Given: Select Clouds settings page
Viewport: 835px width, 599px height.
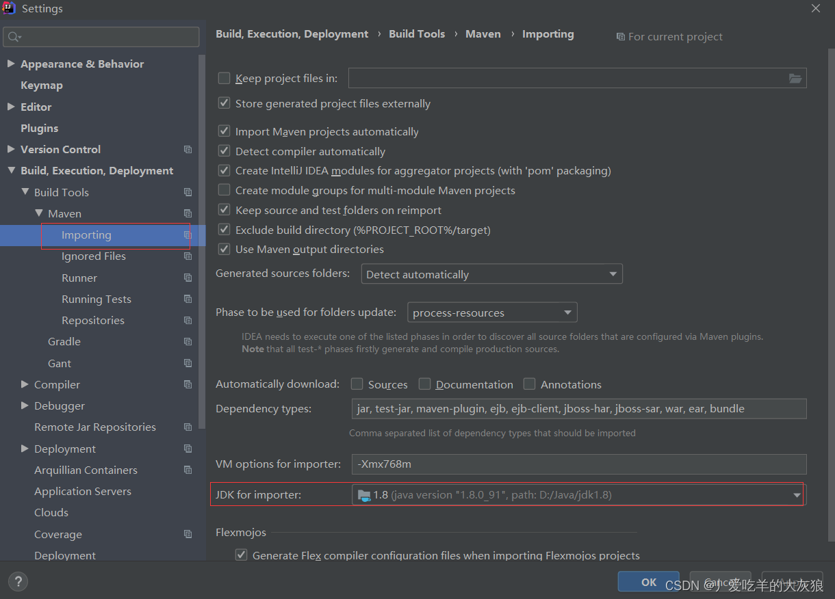Looking at the screenshot, I should tap(51, 512).
